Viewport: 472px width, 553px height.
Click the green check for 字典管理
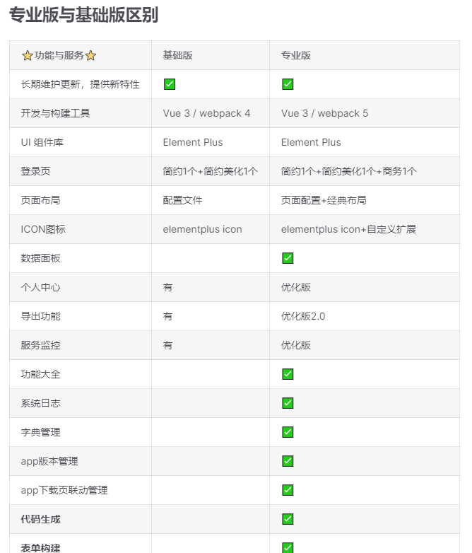pyautogui.click(x=288, y=432)
